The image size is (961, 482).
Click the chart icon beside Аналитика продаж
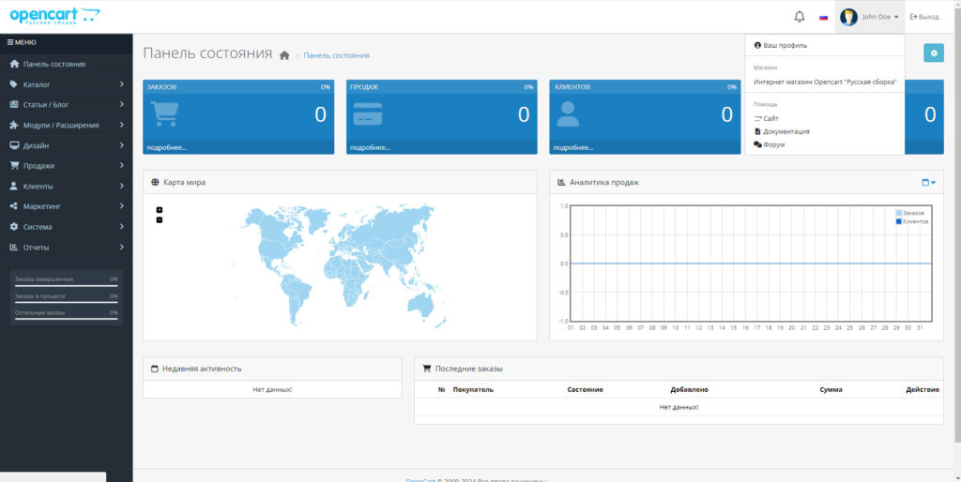coord(561,182)
